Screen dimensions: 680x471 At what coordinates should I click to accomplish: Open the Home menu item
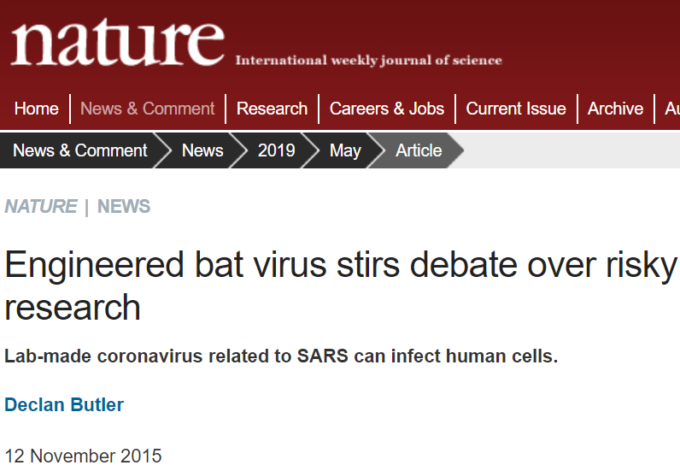tap(37, 109)
